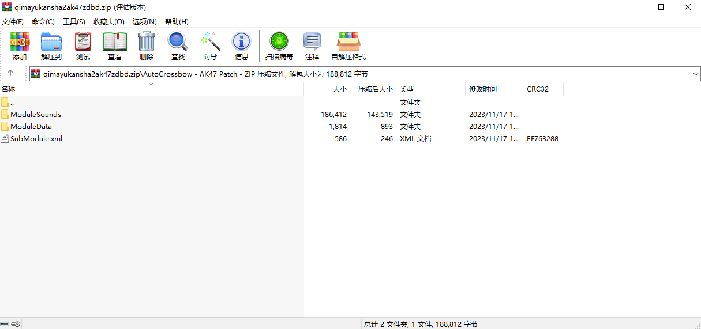
Task: Click the SubModule.xml file icon
Action: (5, 138)
